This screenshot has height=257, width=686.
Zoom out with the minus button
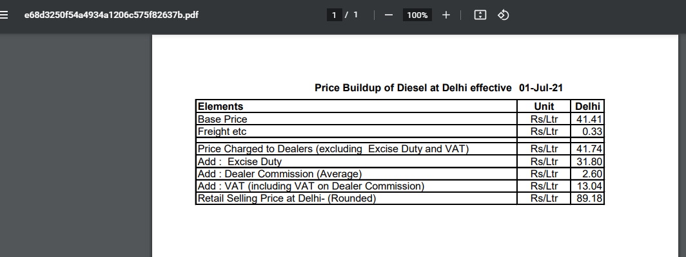389,15
